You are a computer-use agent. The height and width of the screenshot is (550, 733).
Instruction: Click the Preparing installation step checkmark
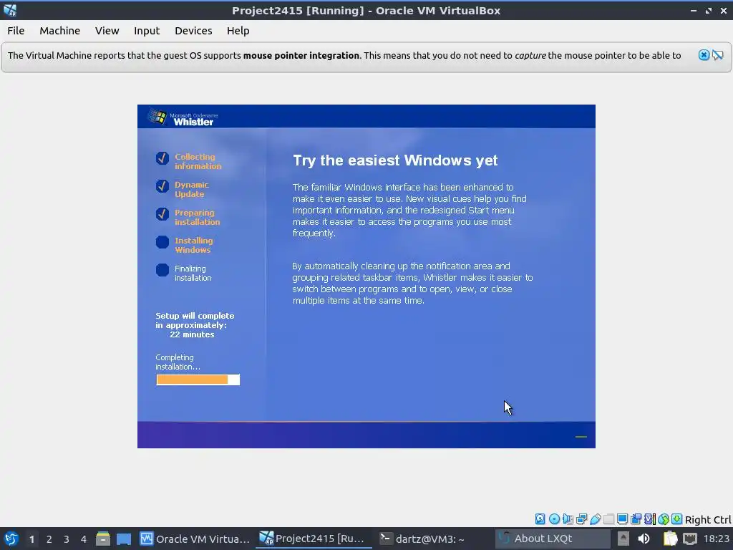(x=162, y=214)
